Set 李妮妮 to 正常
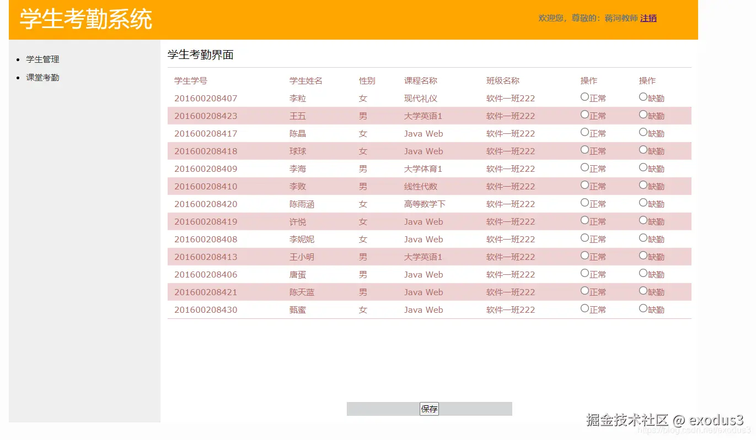This screenshot has width=756, height=440. click(x=585, y=238)
